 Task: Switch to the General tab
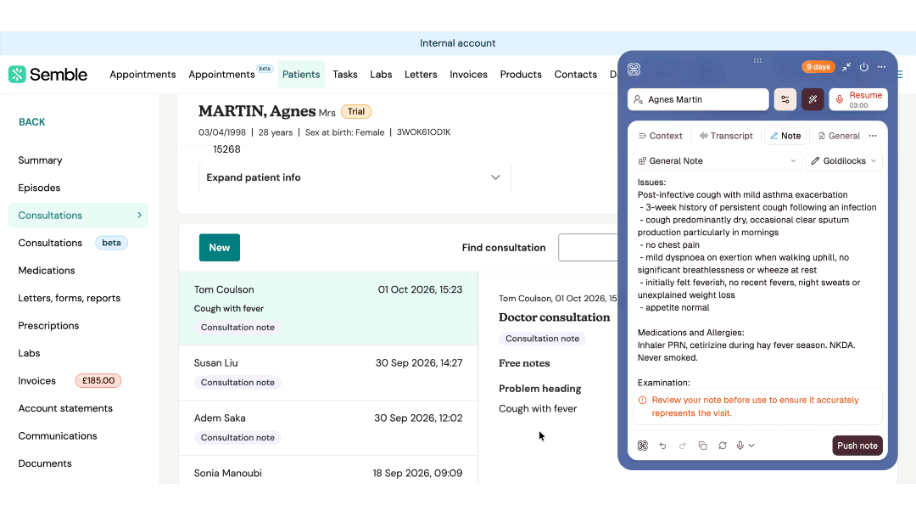click(x=839, y=136)
